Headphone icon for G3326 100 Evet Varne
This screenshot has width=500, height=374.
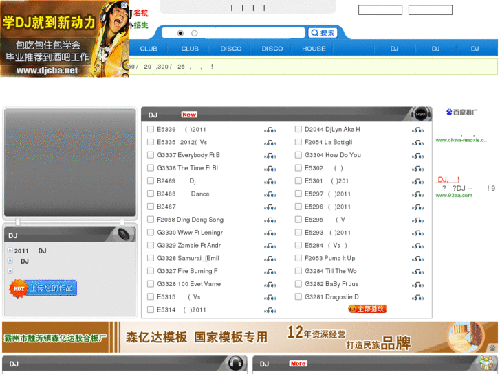(x=270, y=285)
